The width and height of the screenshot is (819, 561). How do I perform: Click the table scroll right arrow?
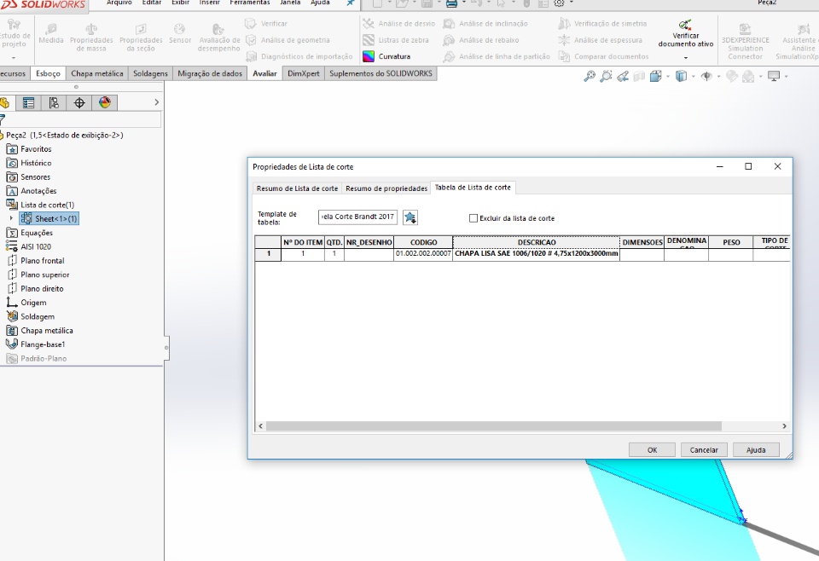[785, 426]
